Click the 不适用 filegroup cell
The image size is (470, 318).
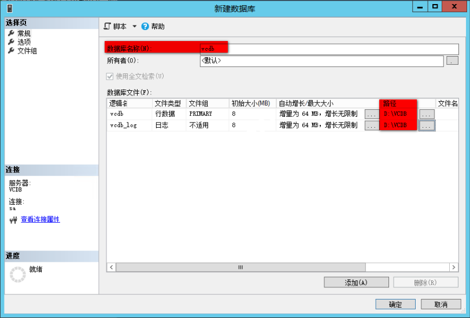(208, 125)
